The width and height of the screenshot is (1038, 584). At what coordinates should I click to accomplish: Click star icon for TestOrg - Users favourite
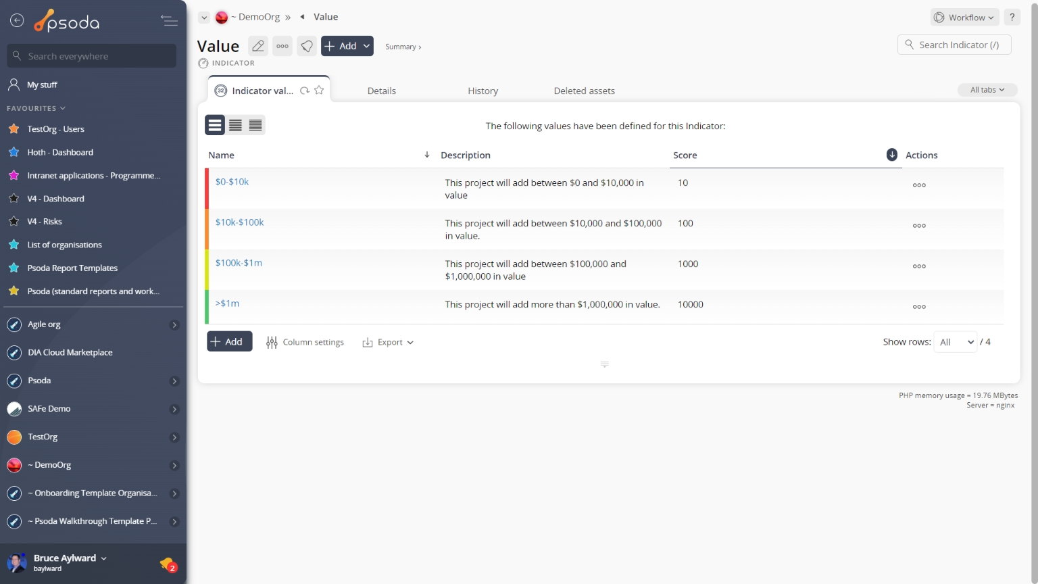14,128
